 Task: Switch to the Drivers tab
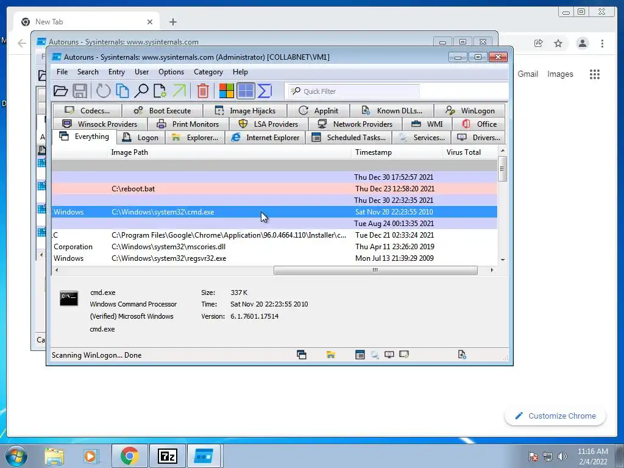click(x=478, y=138)
